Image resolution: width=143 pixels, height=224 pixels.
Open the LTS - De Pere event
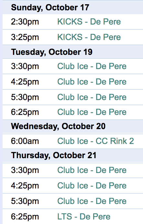(x=84, y=217)
